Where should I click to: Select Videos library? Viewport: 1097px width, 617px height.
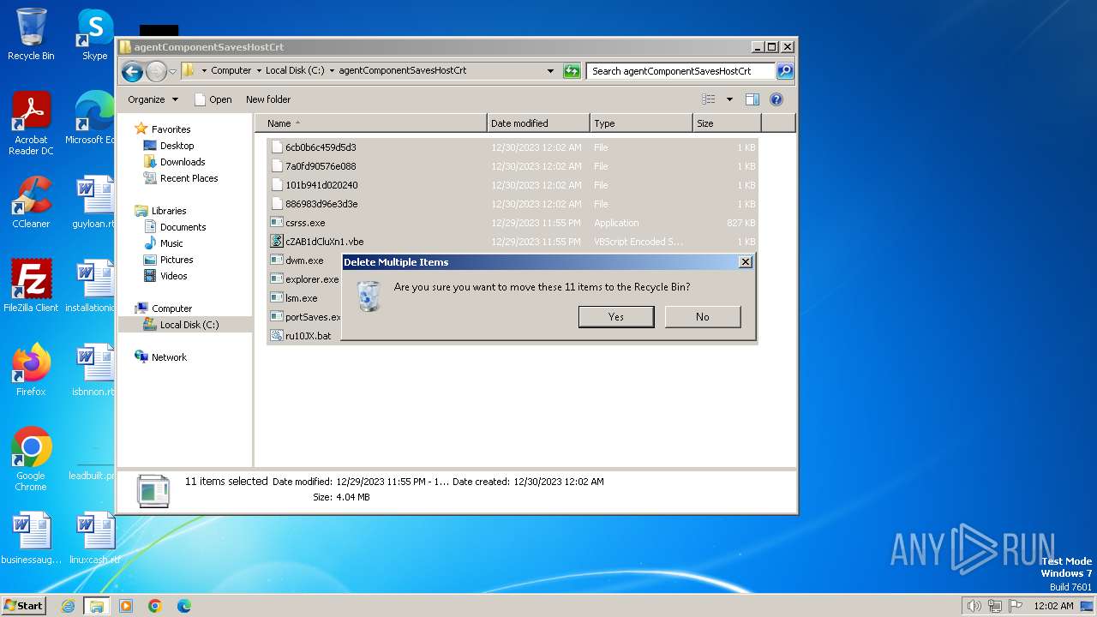[173, 276]
